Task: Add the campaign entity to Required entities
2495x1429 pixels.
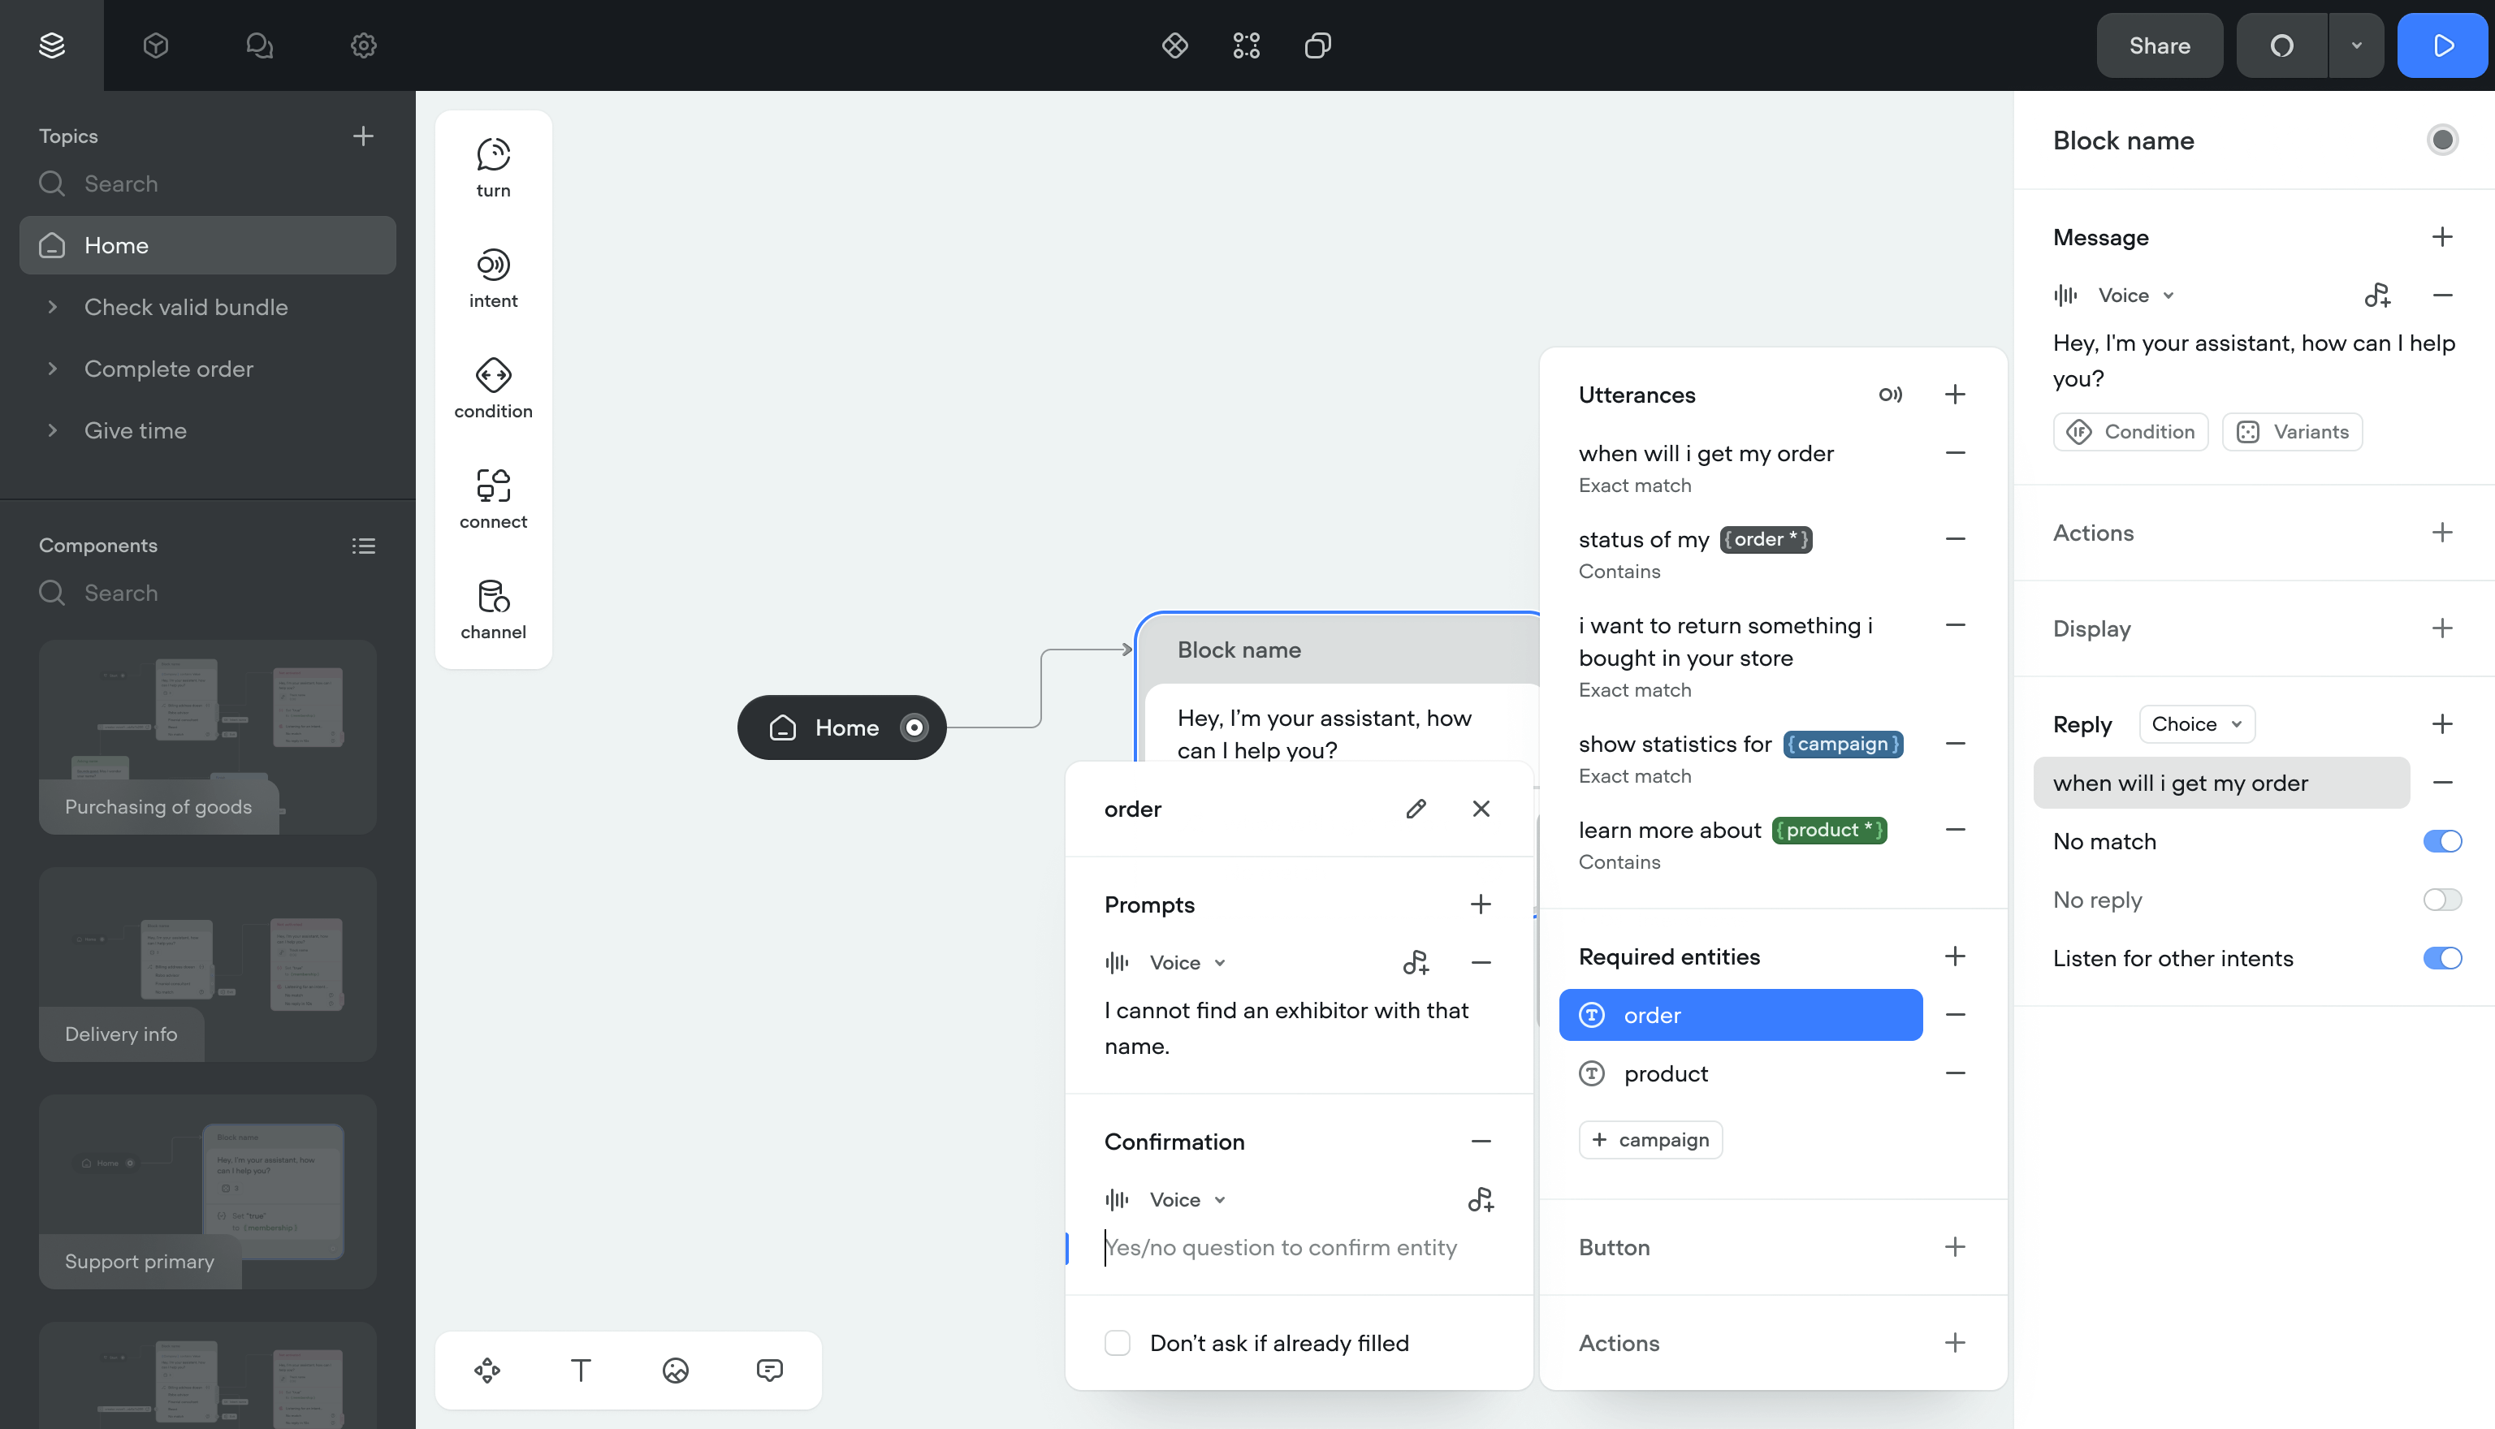Action: 1650,1139
